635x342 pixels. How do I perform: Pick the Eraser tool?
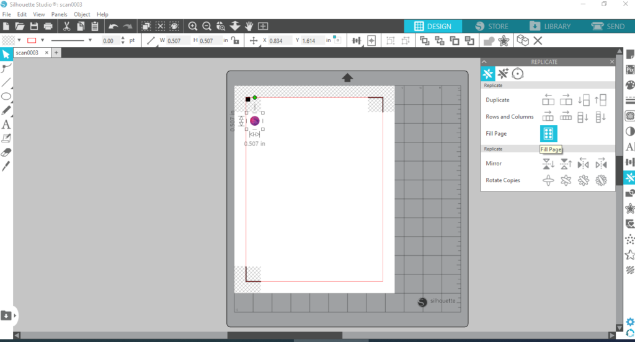pyautogui.click(x=6, y=152)
